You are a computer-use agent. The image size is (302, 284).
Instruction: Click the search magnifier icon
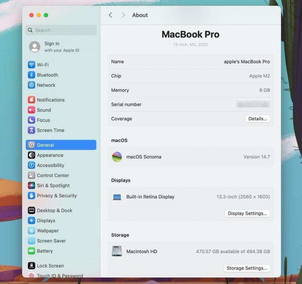pos(30,30)
